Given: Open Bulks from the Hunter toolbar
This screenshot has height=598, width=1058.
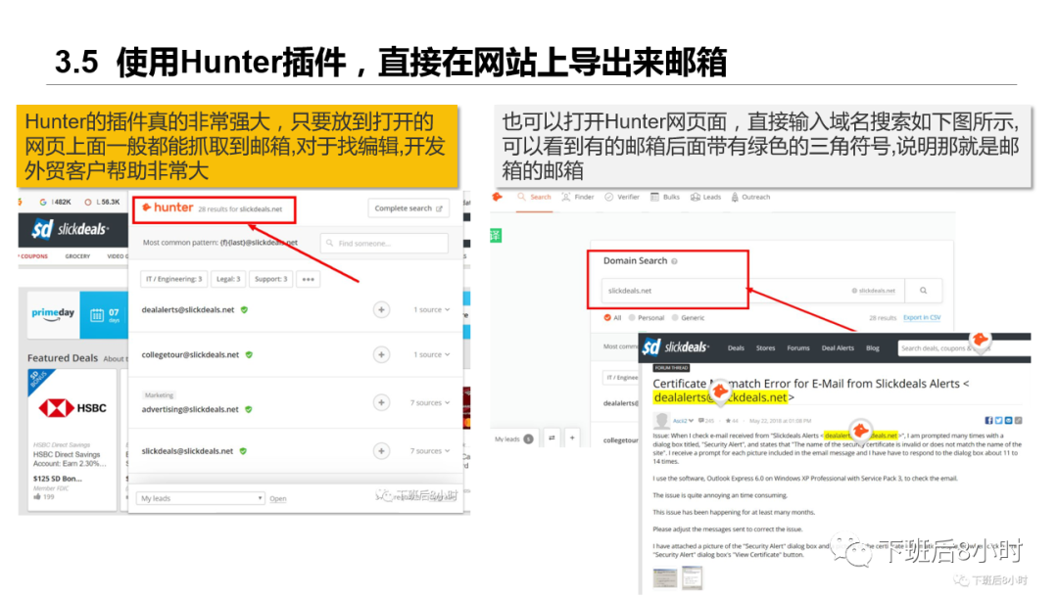Looking at the screenshot, I should click(x=669, y=197).
